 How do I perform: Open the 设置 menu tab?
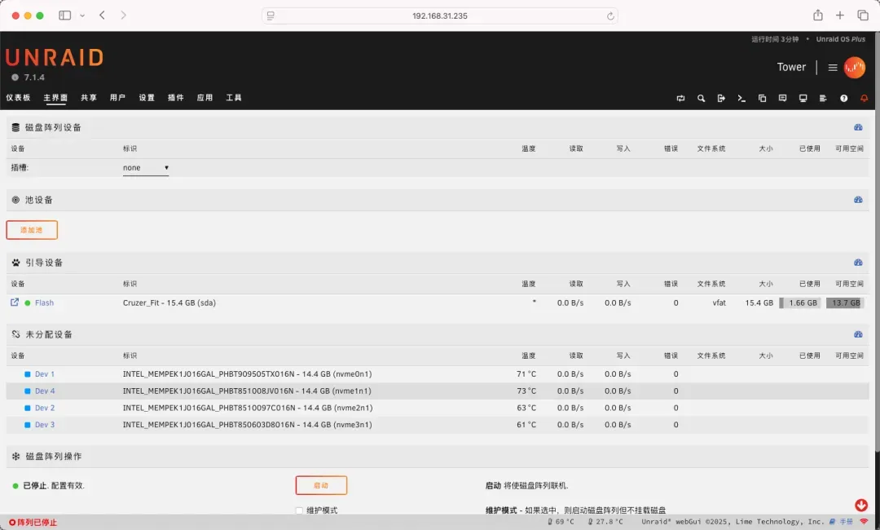147,98
